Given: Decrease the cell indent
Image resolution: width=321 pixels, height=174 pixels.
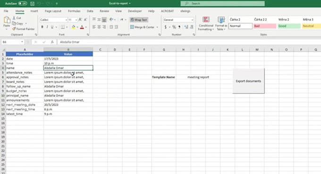Looking at the screenshot, I should click(x=111, y=27).
